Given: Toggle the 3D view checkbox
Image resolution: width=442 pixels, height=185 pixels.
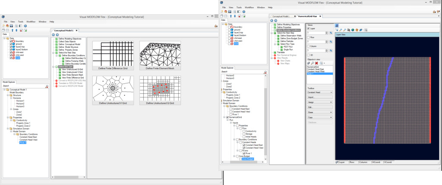Looking at the screenshot, I should click(309, 55).
